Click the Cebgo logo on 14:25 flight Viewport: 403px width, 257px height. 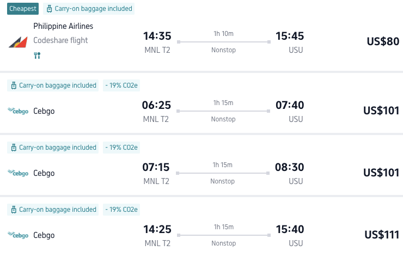click(x=18, y=235)
